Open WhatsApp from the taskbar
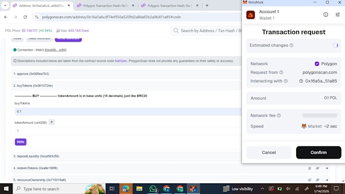 (x=153, y=189)
